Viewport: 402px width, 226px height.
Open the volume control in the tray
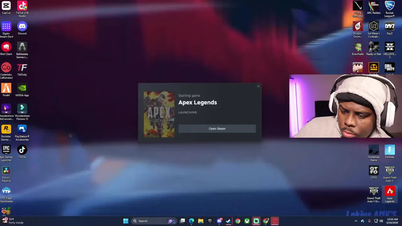click(x=381, y=221)
